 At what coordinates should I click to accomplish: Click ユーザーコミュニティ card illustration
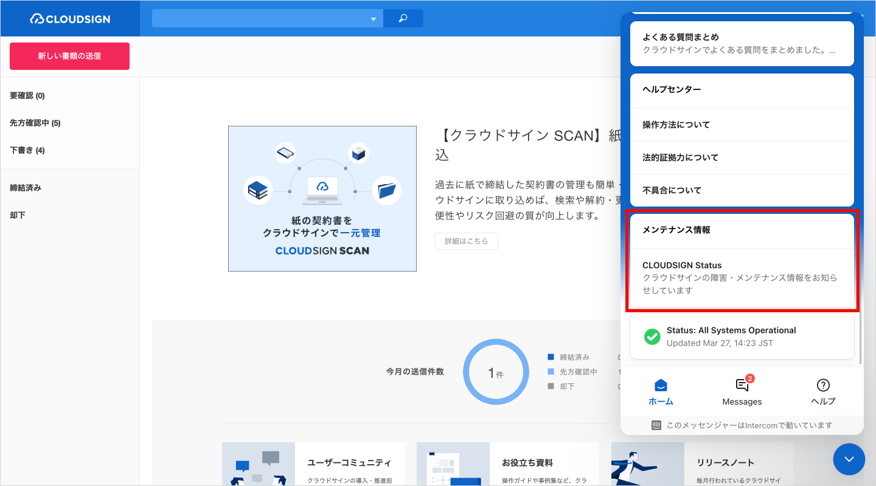coord(259,464)
